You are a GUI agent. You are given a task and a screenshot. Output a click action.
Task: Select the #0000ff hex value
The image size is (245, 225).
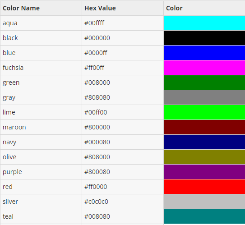point(123,53)
